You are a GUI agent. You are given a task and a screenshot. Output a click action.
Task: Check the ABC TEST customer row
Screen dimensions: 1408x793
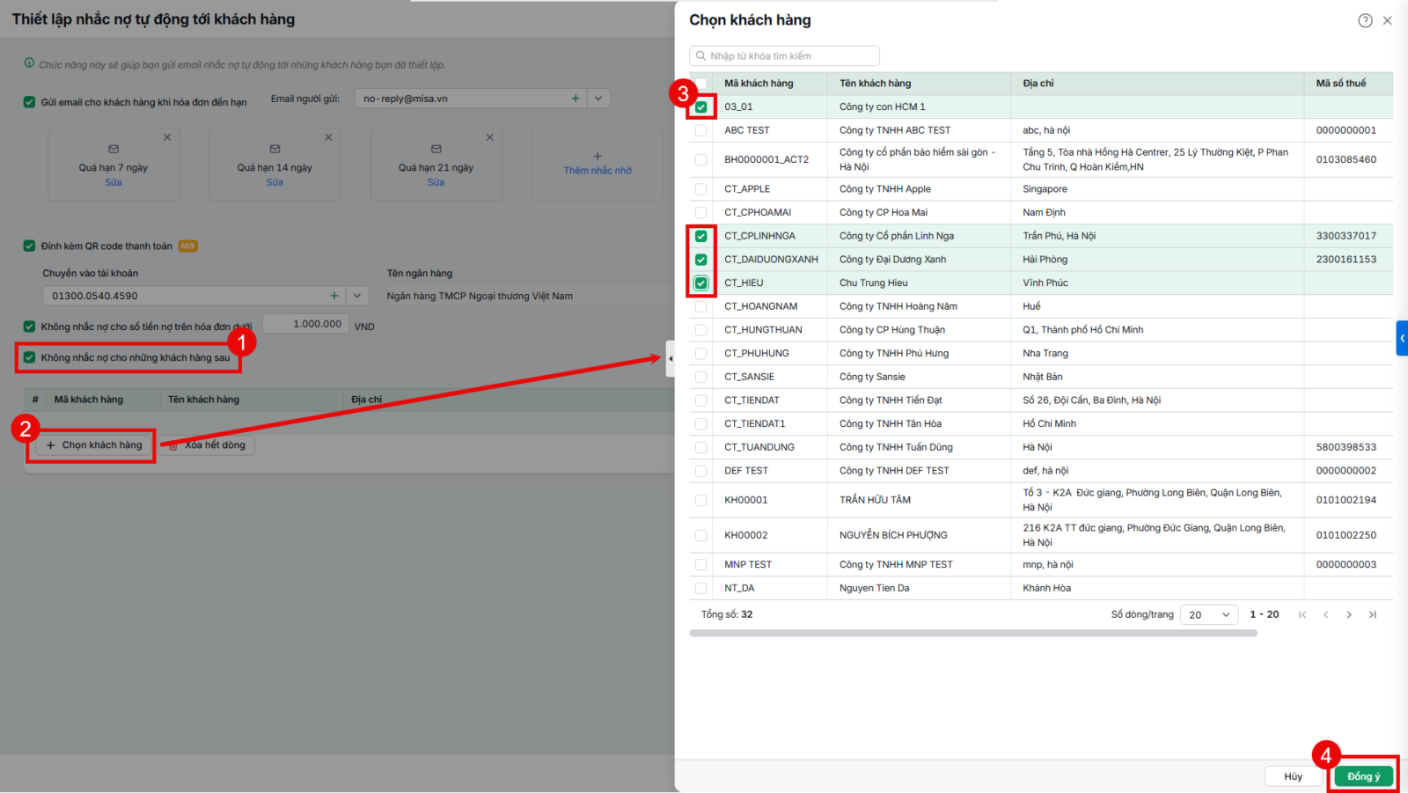701,130
